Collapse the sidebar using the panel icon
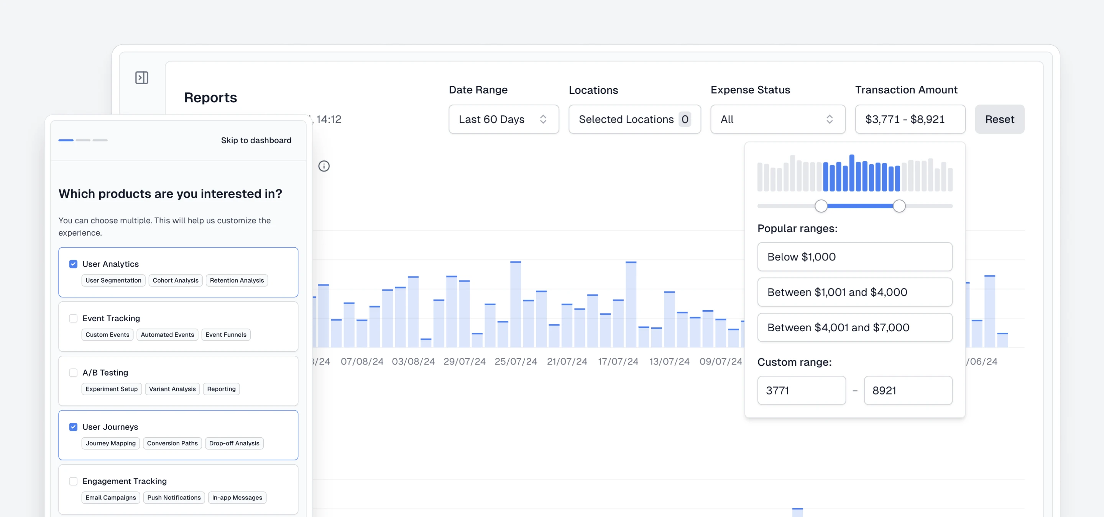 [x=141, y=77]
